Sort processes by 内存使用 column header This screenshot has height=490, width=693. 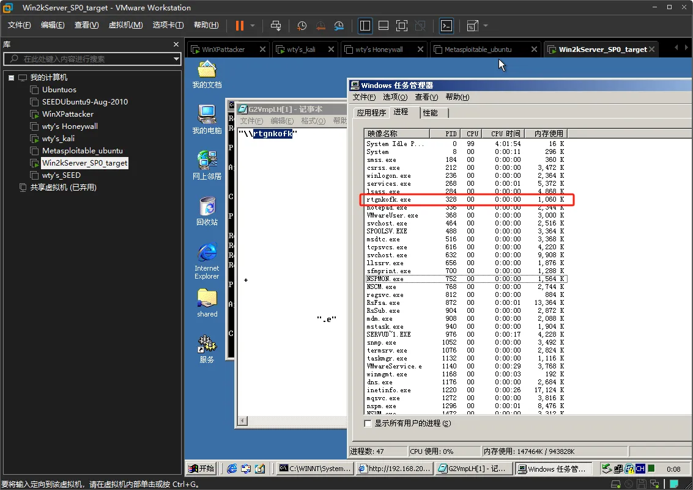[x=546, y=133]
